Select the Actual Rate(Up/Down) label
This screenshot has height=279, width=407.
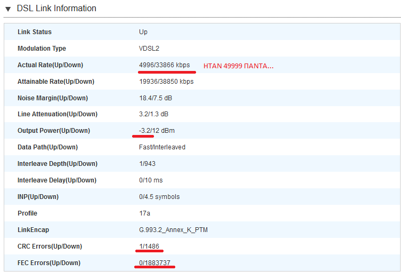click(51, 65)
